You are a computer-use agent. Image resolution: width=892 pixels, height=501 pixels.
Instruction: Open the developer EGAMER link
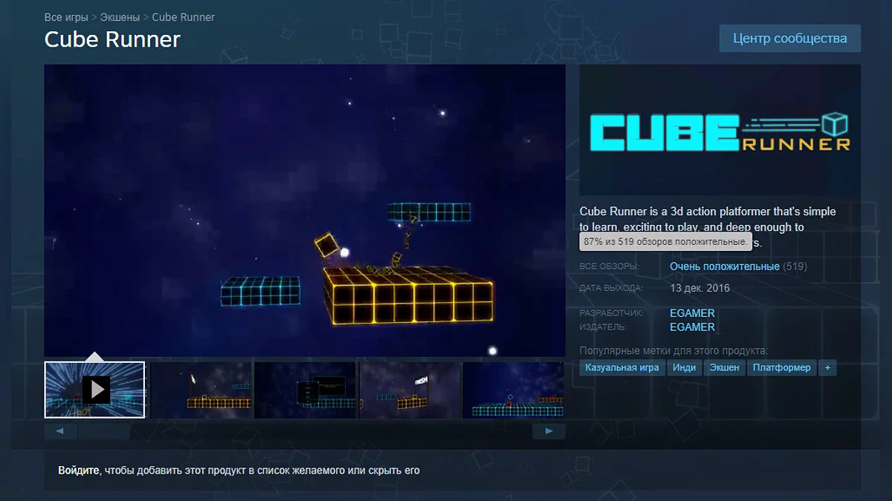[x=692, y=313]
